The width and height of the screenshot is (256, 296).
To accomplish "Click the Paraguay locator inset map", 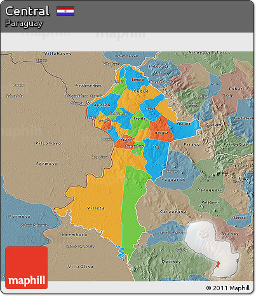I will tap(212, 250).
